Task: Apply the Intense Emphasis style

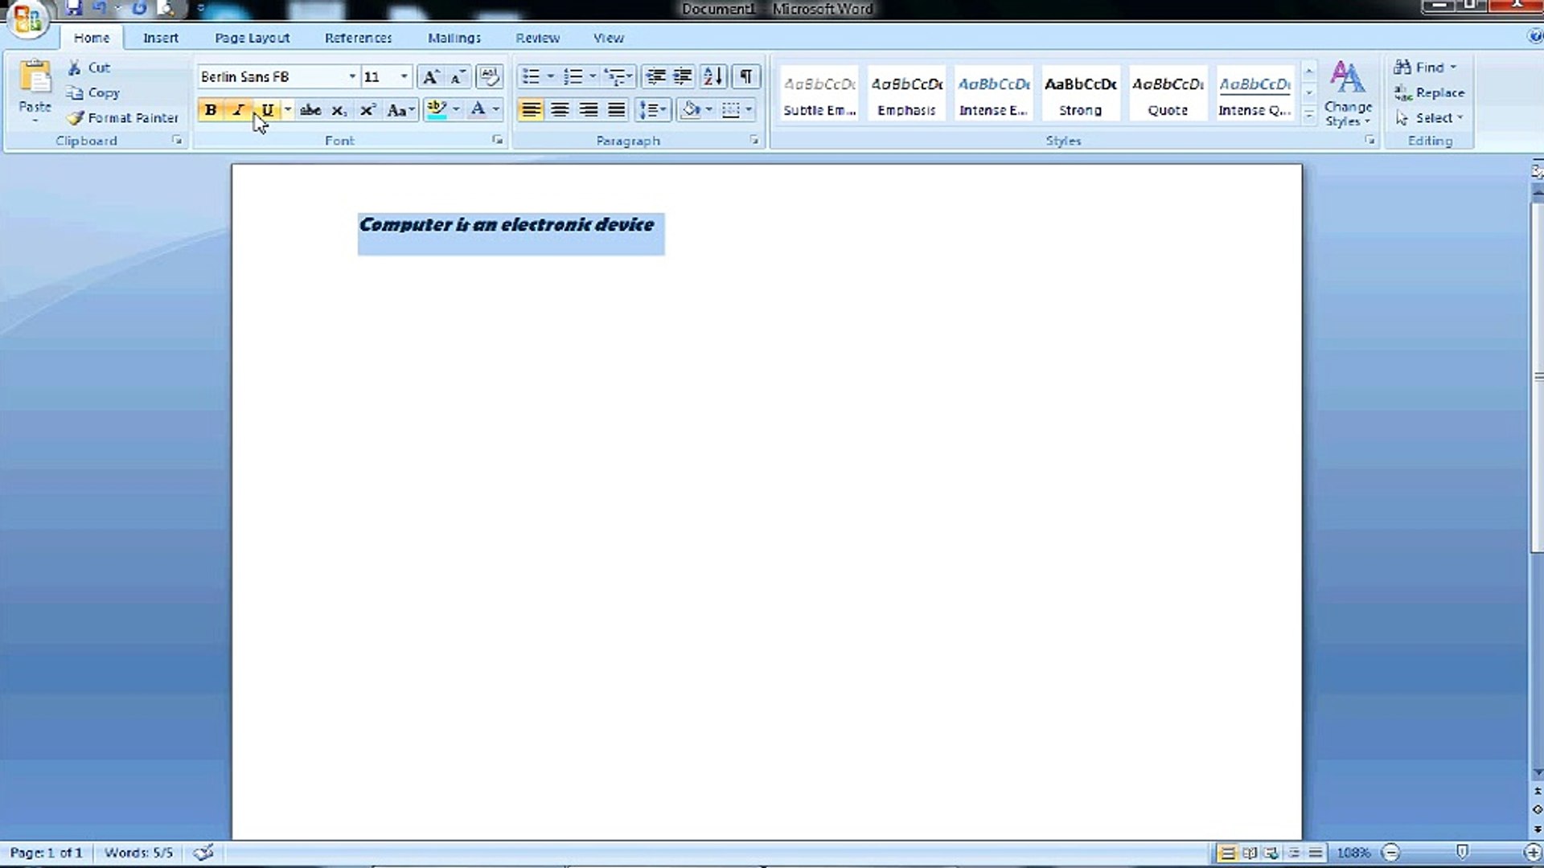Action: tap(994, 94)
